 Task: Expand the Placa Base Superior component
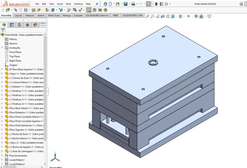click(x=2, y=69)
